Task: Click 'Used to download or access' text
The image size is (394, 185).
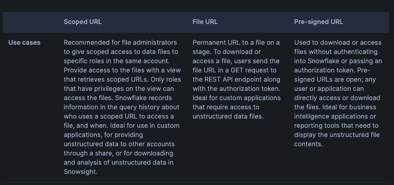Action: coord(337,42)
